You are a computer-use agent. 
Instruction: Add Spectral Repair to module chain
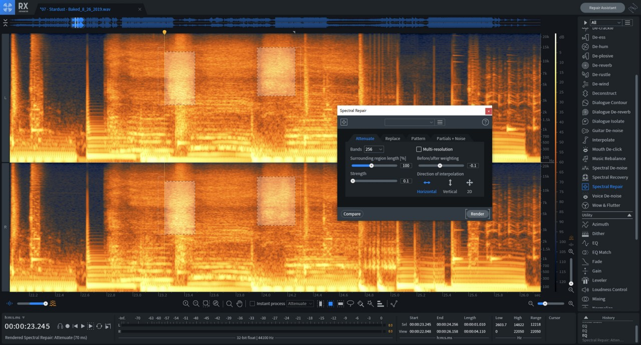[344, 122]
